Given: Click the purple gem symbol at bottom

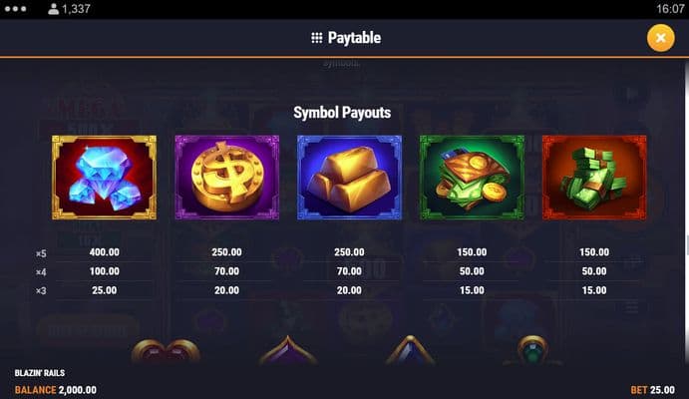Looking at the screenshot, I should [x=288, y=350].
